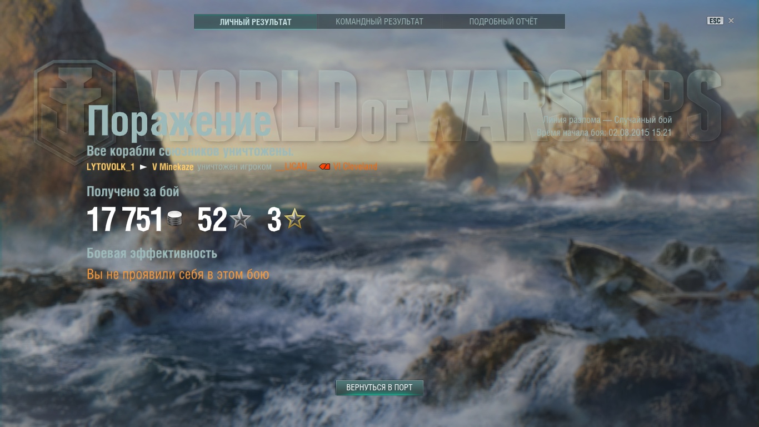Image resolution: width=759 pixels, height=427 pixels.
Task: Click Все корабли союзников уничтожены text
Action: pyautogui.click(x=190, y=151)
